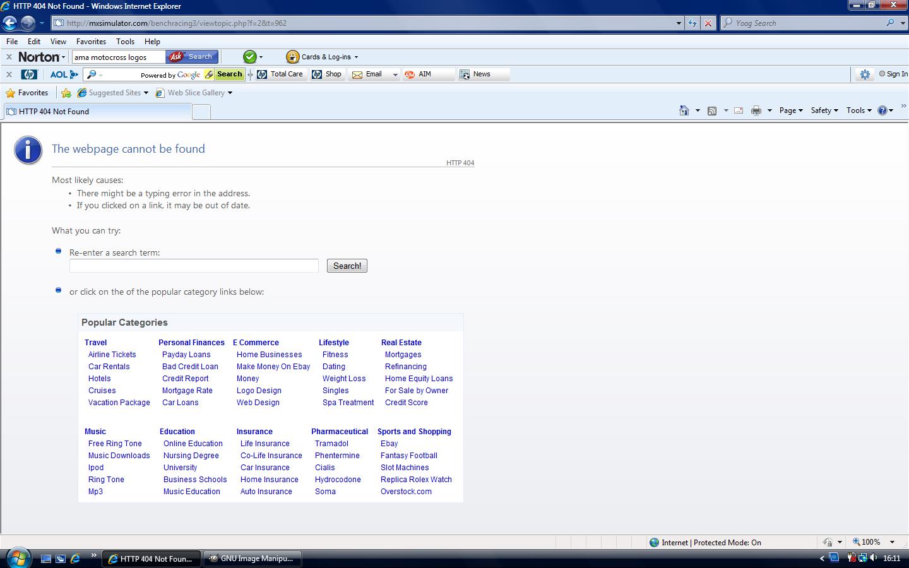Image resolution: width=909 pixels, height=568 pixels.
Task: Click the Stop loading red X icon
Action: click(x=708, y=23)
